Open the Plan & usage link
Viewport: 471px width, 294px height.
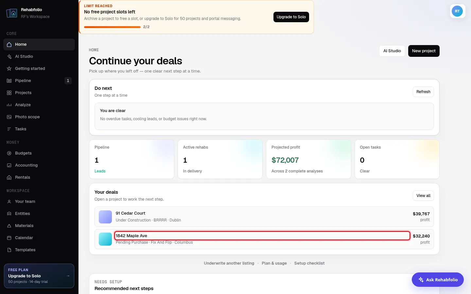[274, 263]
